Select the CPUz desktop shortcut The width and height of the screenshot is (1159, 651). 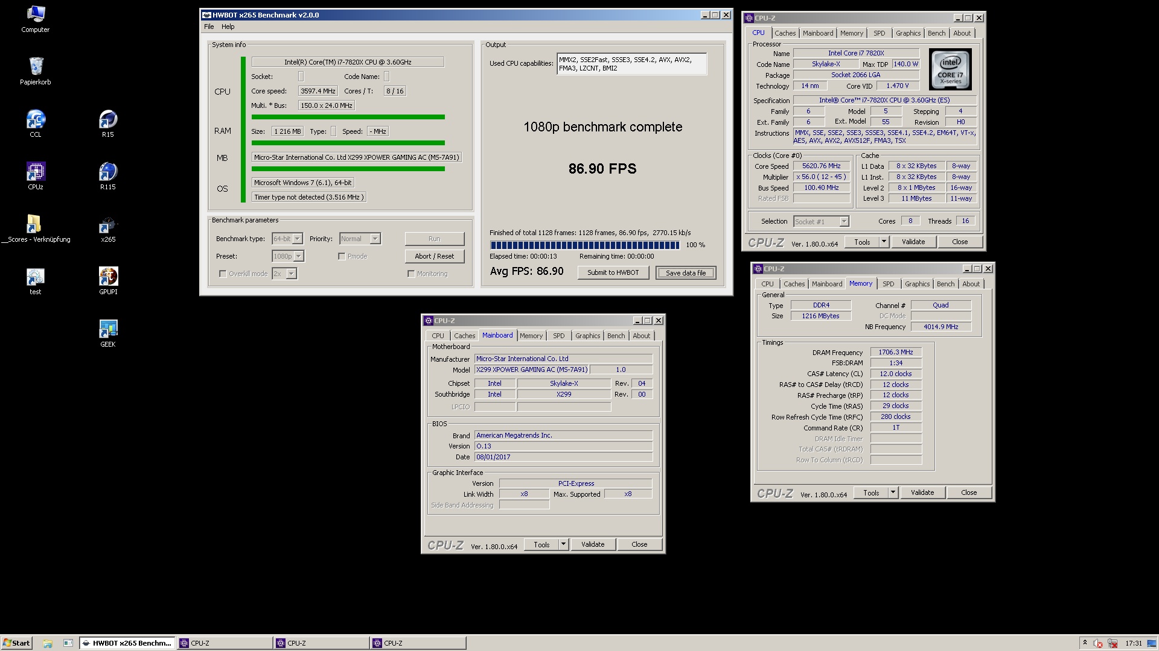(35, 176)
